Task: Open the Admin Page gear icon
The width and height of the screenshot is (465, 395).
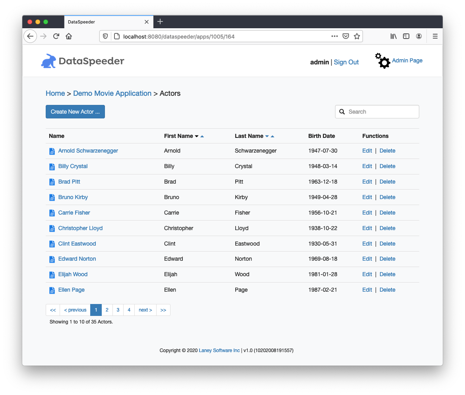Action: point(382,60)
